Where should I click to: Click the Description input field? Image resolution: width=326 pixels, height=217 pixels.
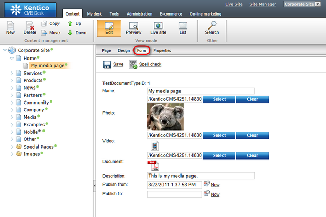click(x=201, y=176)
